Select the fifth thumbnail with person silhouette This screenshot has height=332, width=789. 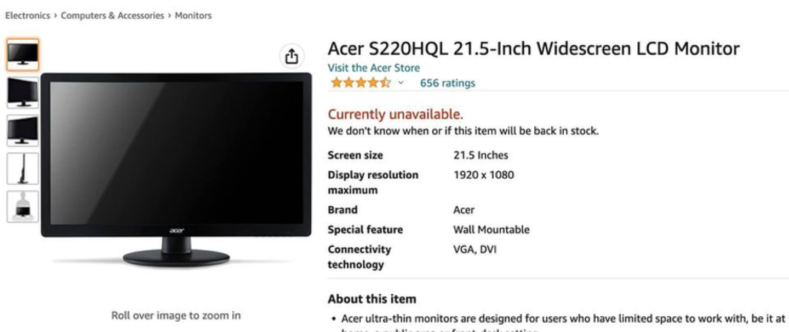[22, 207]
